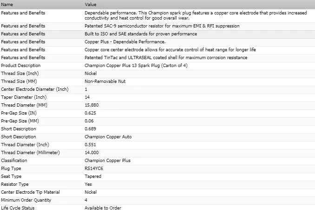The width and height of the screenshot is (315, 210).
Task: Select the Product Description row label
Action: point(21,65)
